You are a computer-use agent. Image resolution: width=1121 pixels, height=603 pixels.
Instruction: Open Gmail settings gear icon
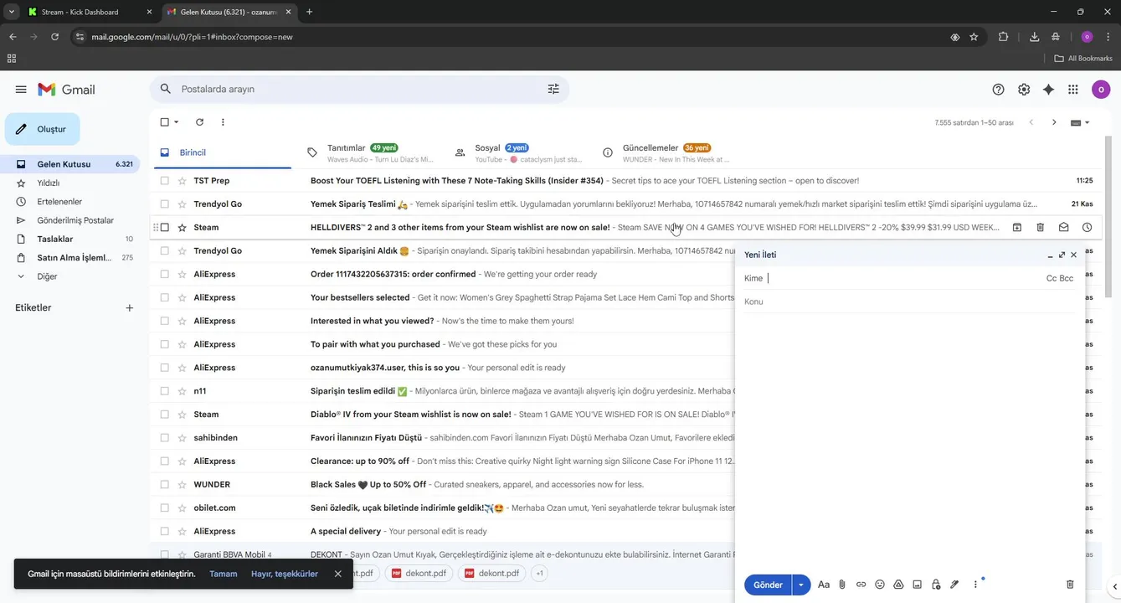tap(1023, 90)
